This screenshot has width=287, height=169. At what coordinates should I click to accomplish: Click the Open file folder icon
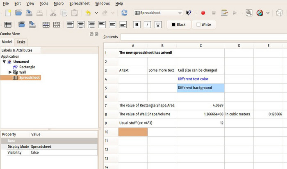tap(18, 13)
